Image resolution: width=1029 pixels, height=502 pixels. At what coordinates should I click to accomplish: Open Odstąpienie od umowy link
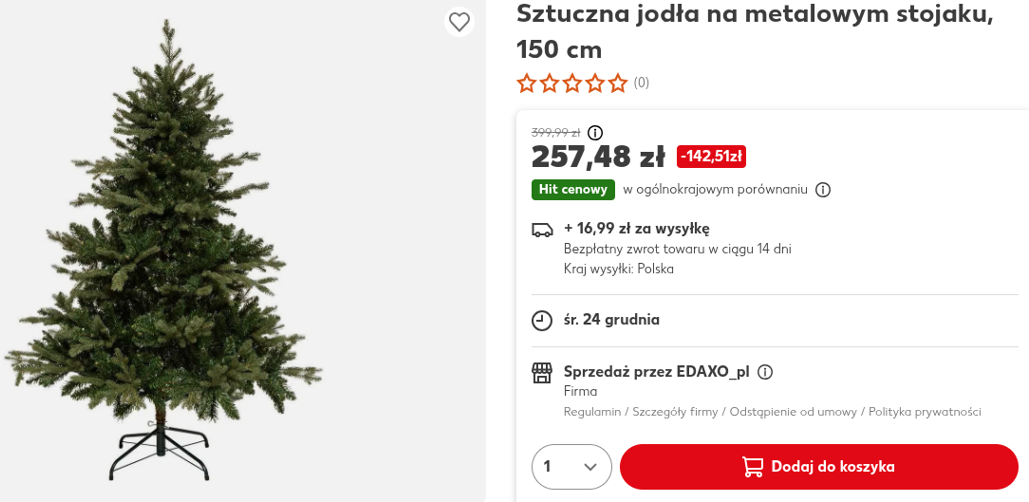coord(793,412)
